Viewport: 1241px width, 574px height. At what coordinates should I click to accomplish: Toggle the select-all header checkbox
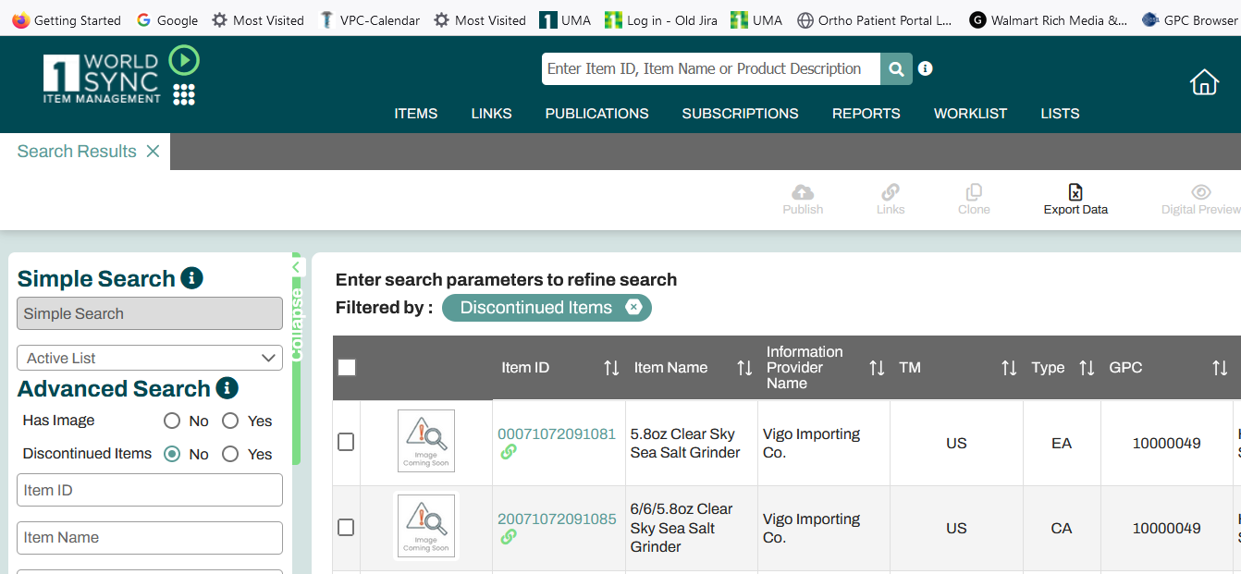347,368
